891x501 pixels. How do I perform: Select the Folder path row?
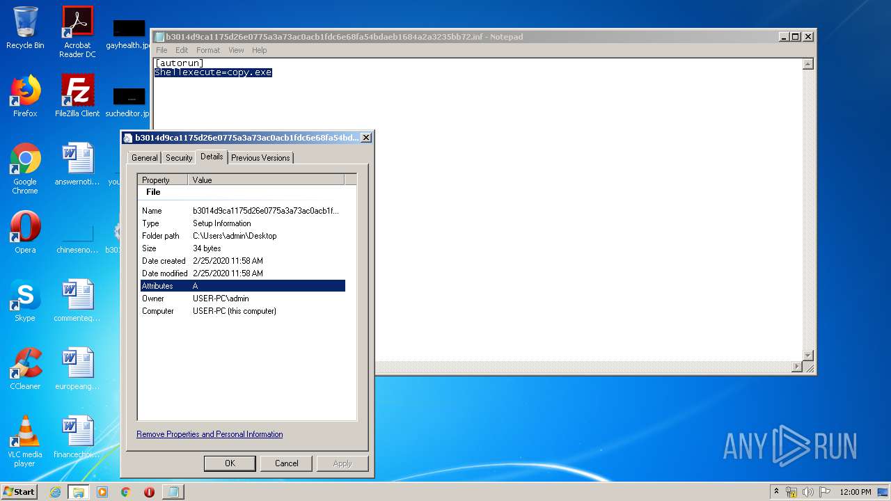pos(243,236)
